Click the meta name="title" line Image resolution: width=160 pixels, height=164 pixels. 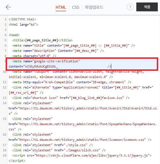point(74,45)
